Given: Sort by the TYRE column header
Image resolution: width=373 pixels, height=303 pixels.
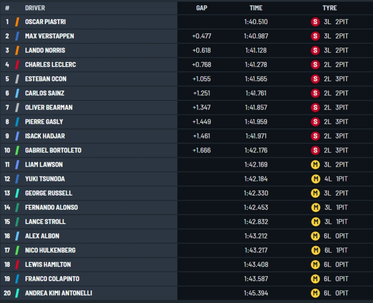Looking at the screenshot, I should pos(330,8).
